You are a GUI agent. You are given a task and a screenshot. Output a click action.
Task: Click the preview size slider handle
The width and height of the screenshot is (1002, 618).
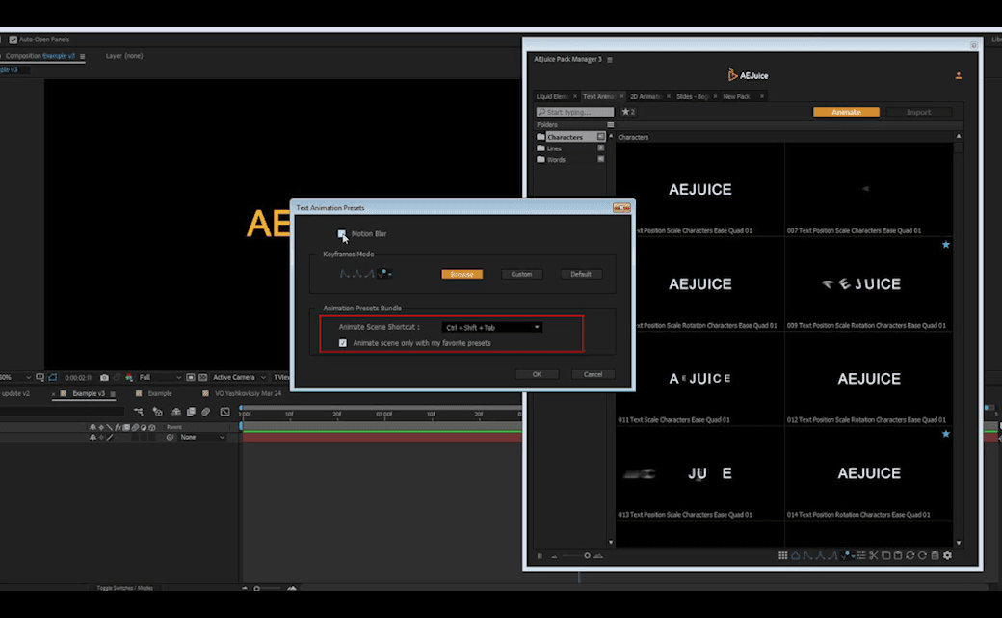point(587,556)
